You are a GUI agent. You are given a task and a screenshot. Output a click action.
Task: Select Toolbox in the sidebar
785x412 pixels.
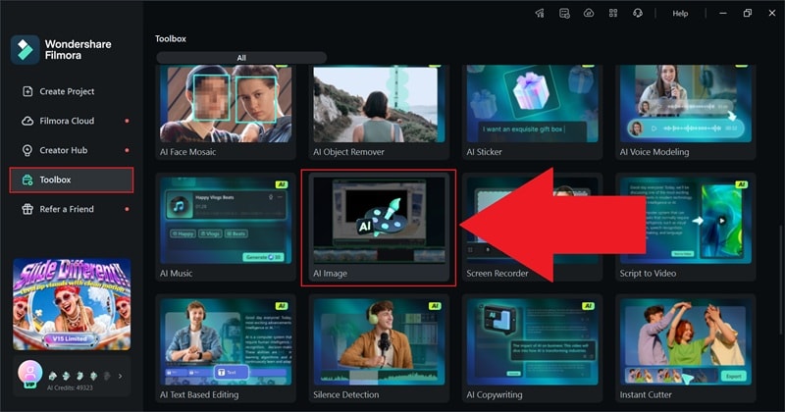(71, 180)
